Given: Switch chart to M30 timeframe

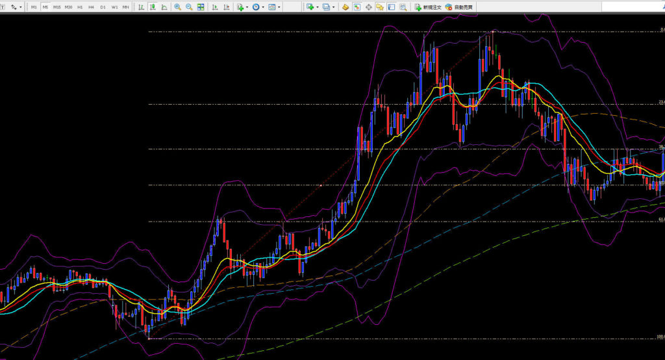Looking at the screenshot, I should pyautogui.click(x=68, y=7).
